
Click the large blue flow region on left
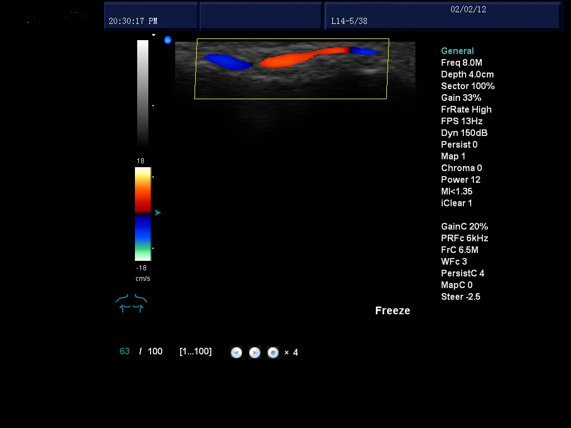(x=228, y=61)
